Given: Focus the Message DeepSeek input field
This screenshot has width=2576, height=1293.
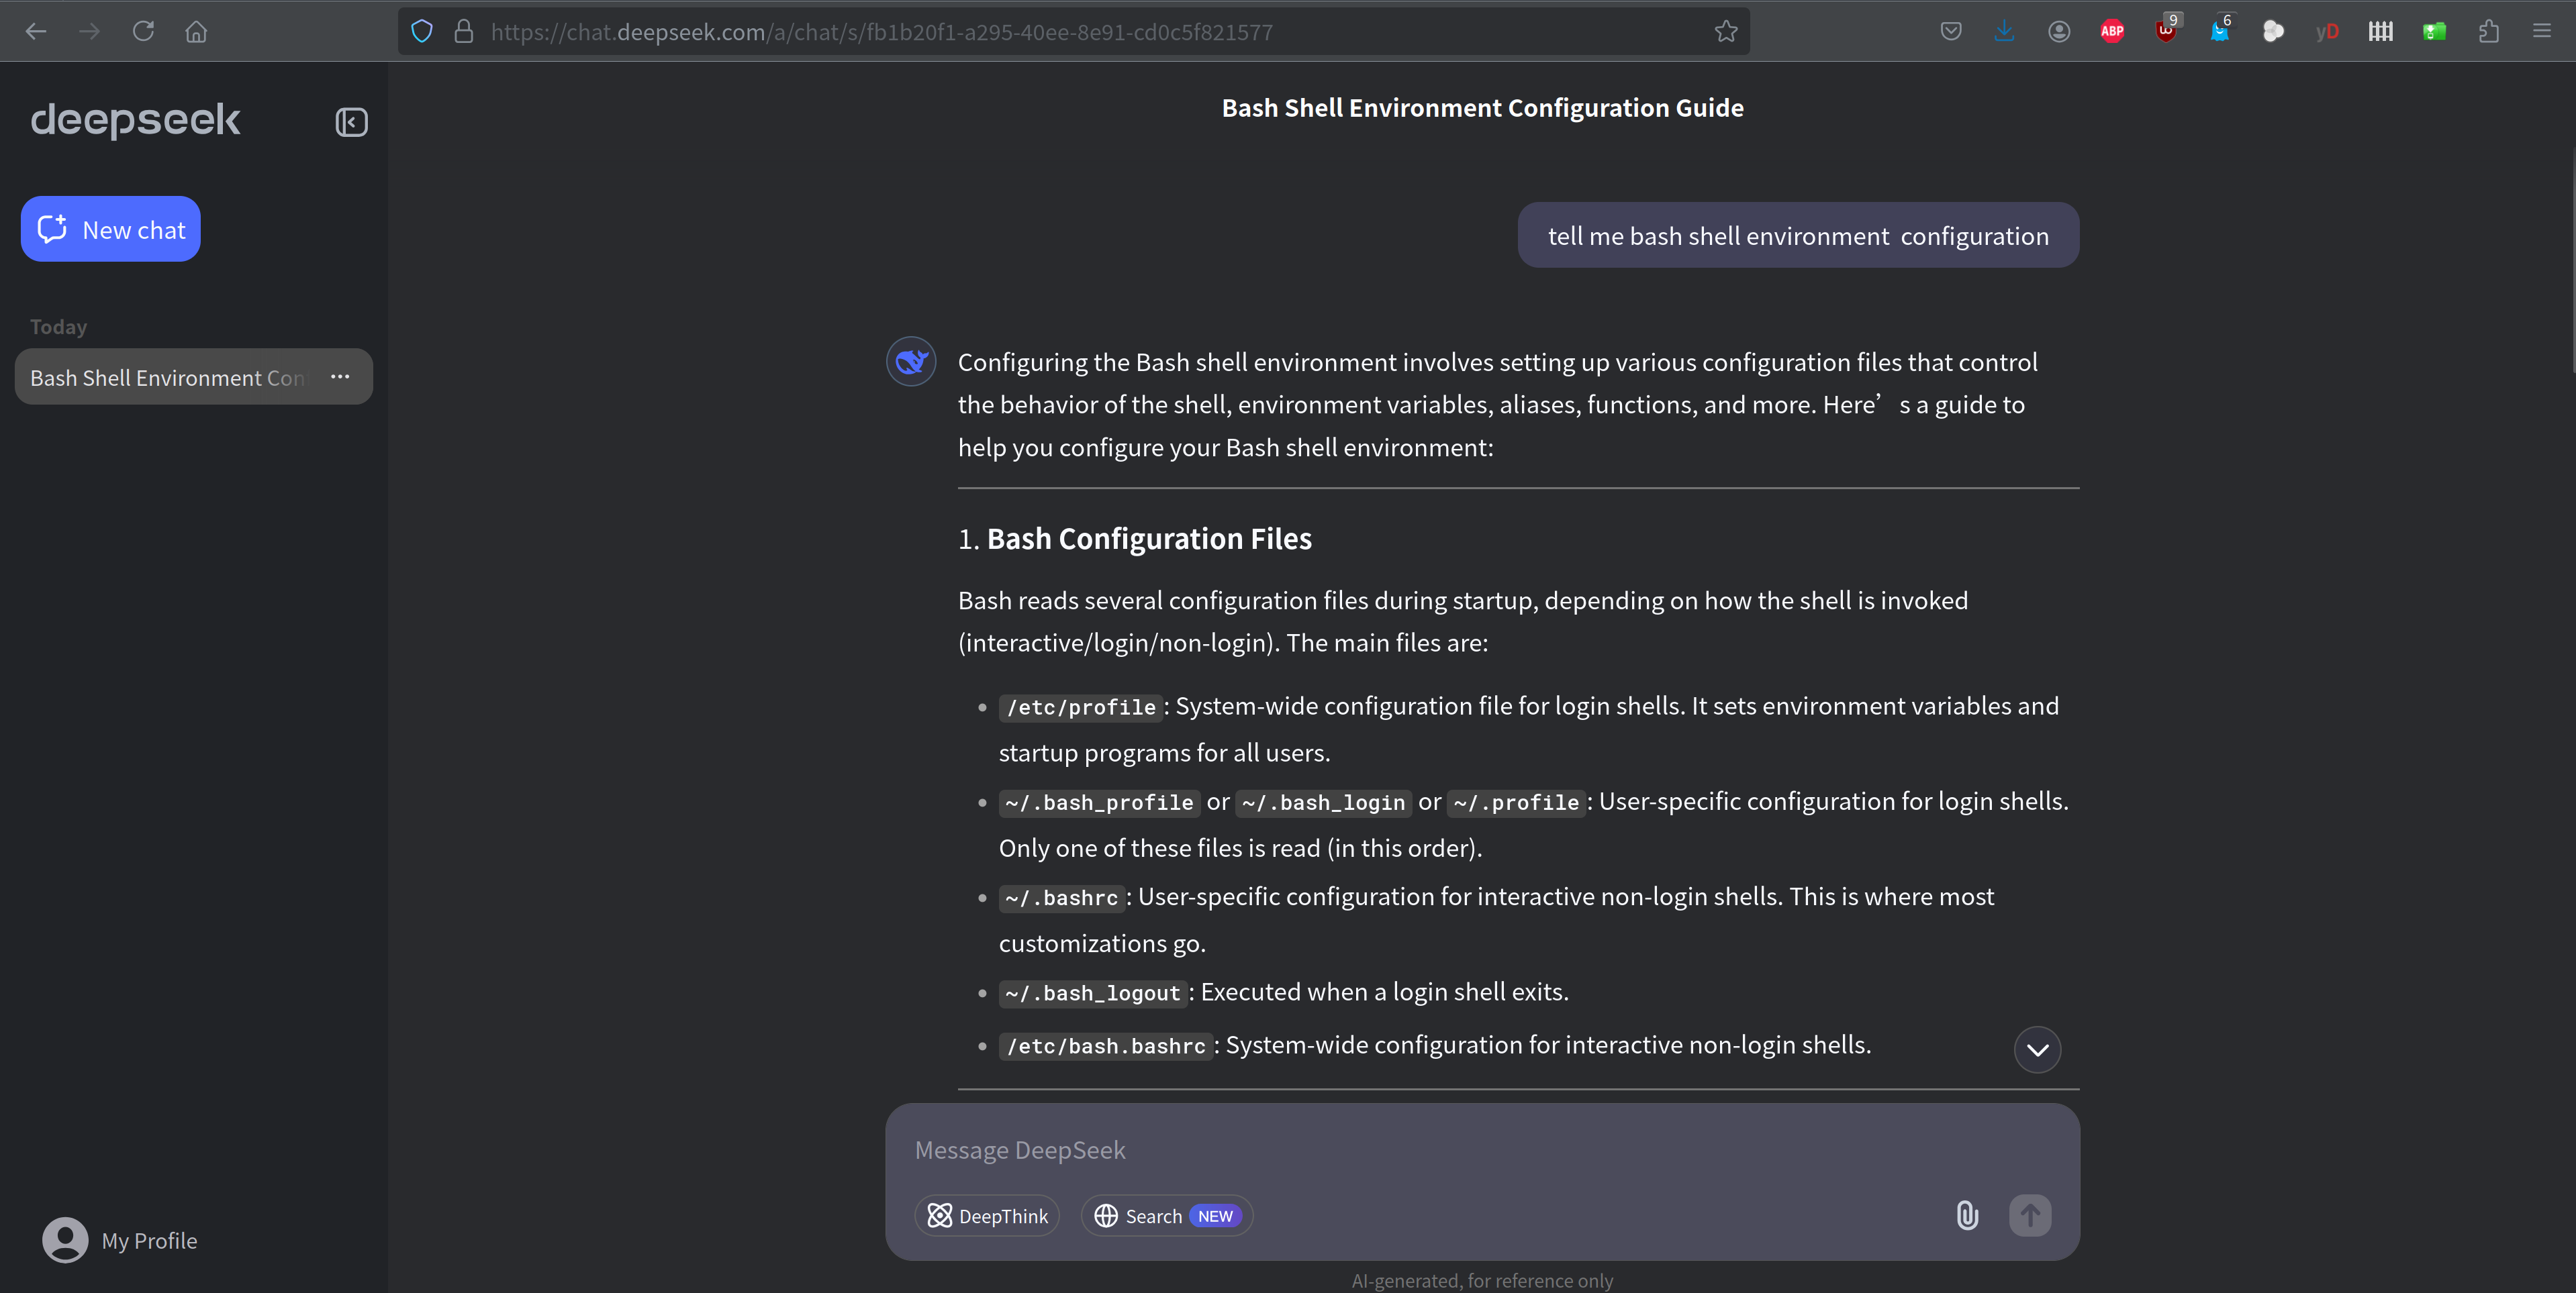Looking at the screenshot, I should pyautogui.click(x=1482, y=1150).
